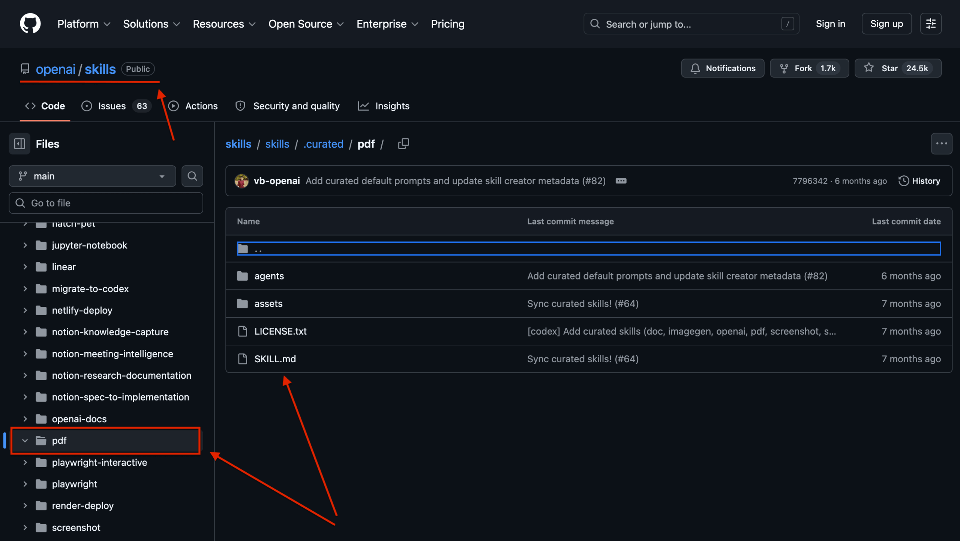
Task: Open vb-openai author link
Action: pos(277,181)
